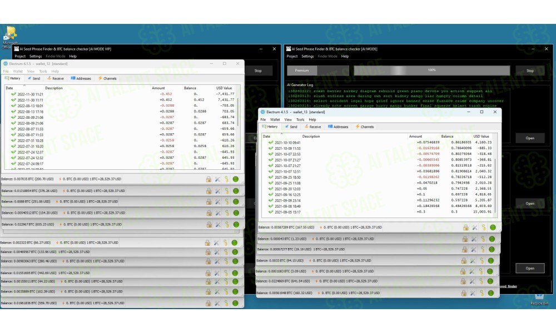556x333 pixels.
Task: Open the Addresses tab in wallet_12
Action: [81, 79]
